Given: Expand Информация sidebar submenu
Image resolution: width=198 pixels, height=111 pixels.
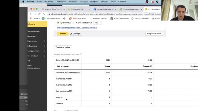Looking at the screenshot, I should [x=45, y=56].
